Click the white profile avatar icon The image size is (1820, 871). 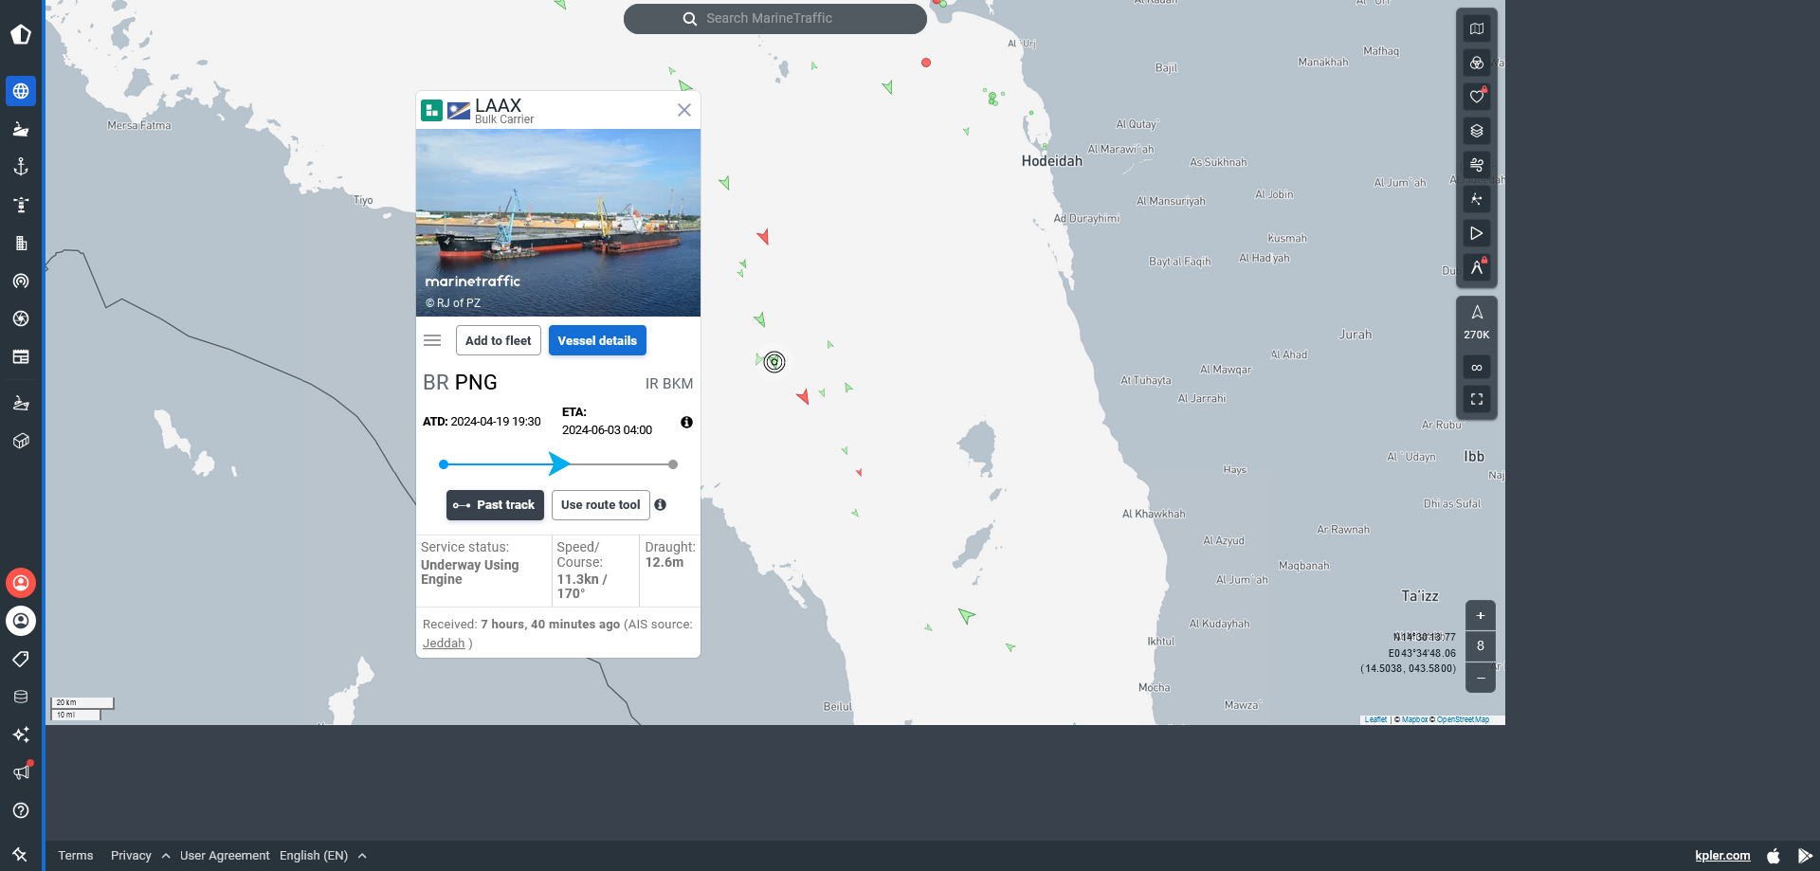pos(21,621)
